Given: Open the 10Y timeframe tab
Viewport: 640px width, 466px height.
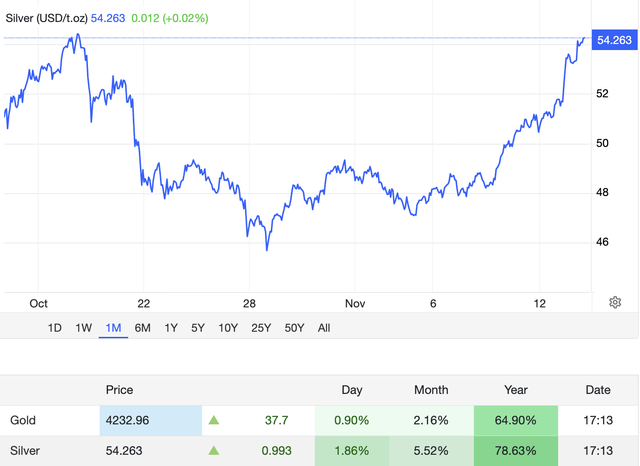Looking at the screenshot, I should 228,328.
